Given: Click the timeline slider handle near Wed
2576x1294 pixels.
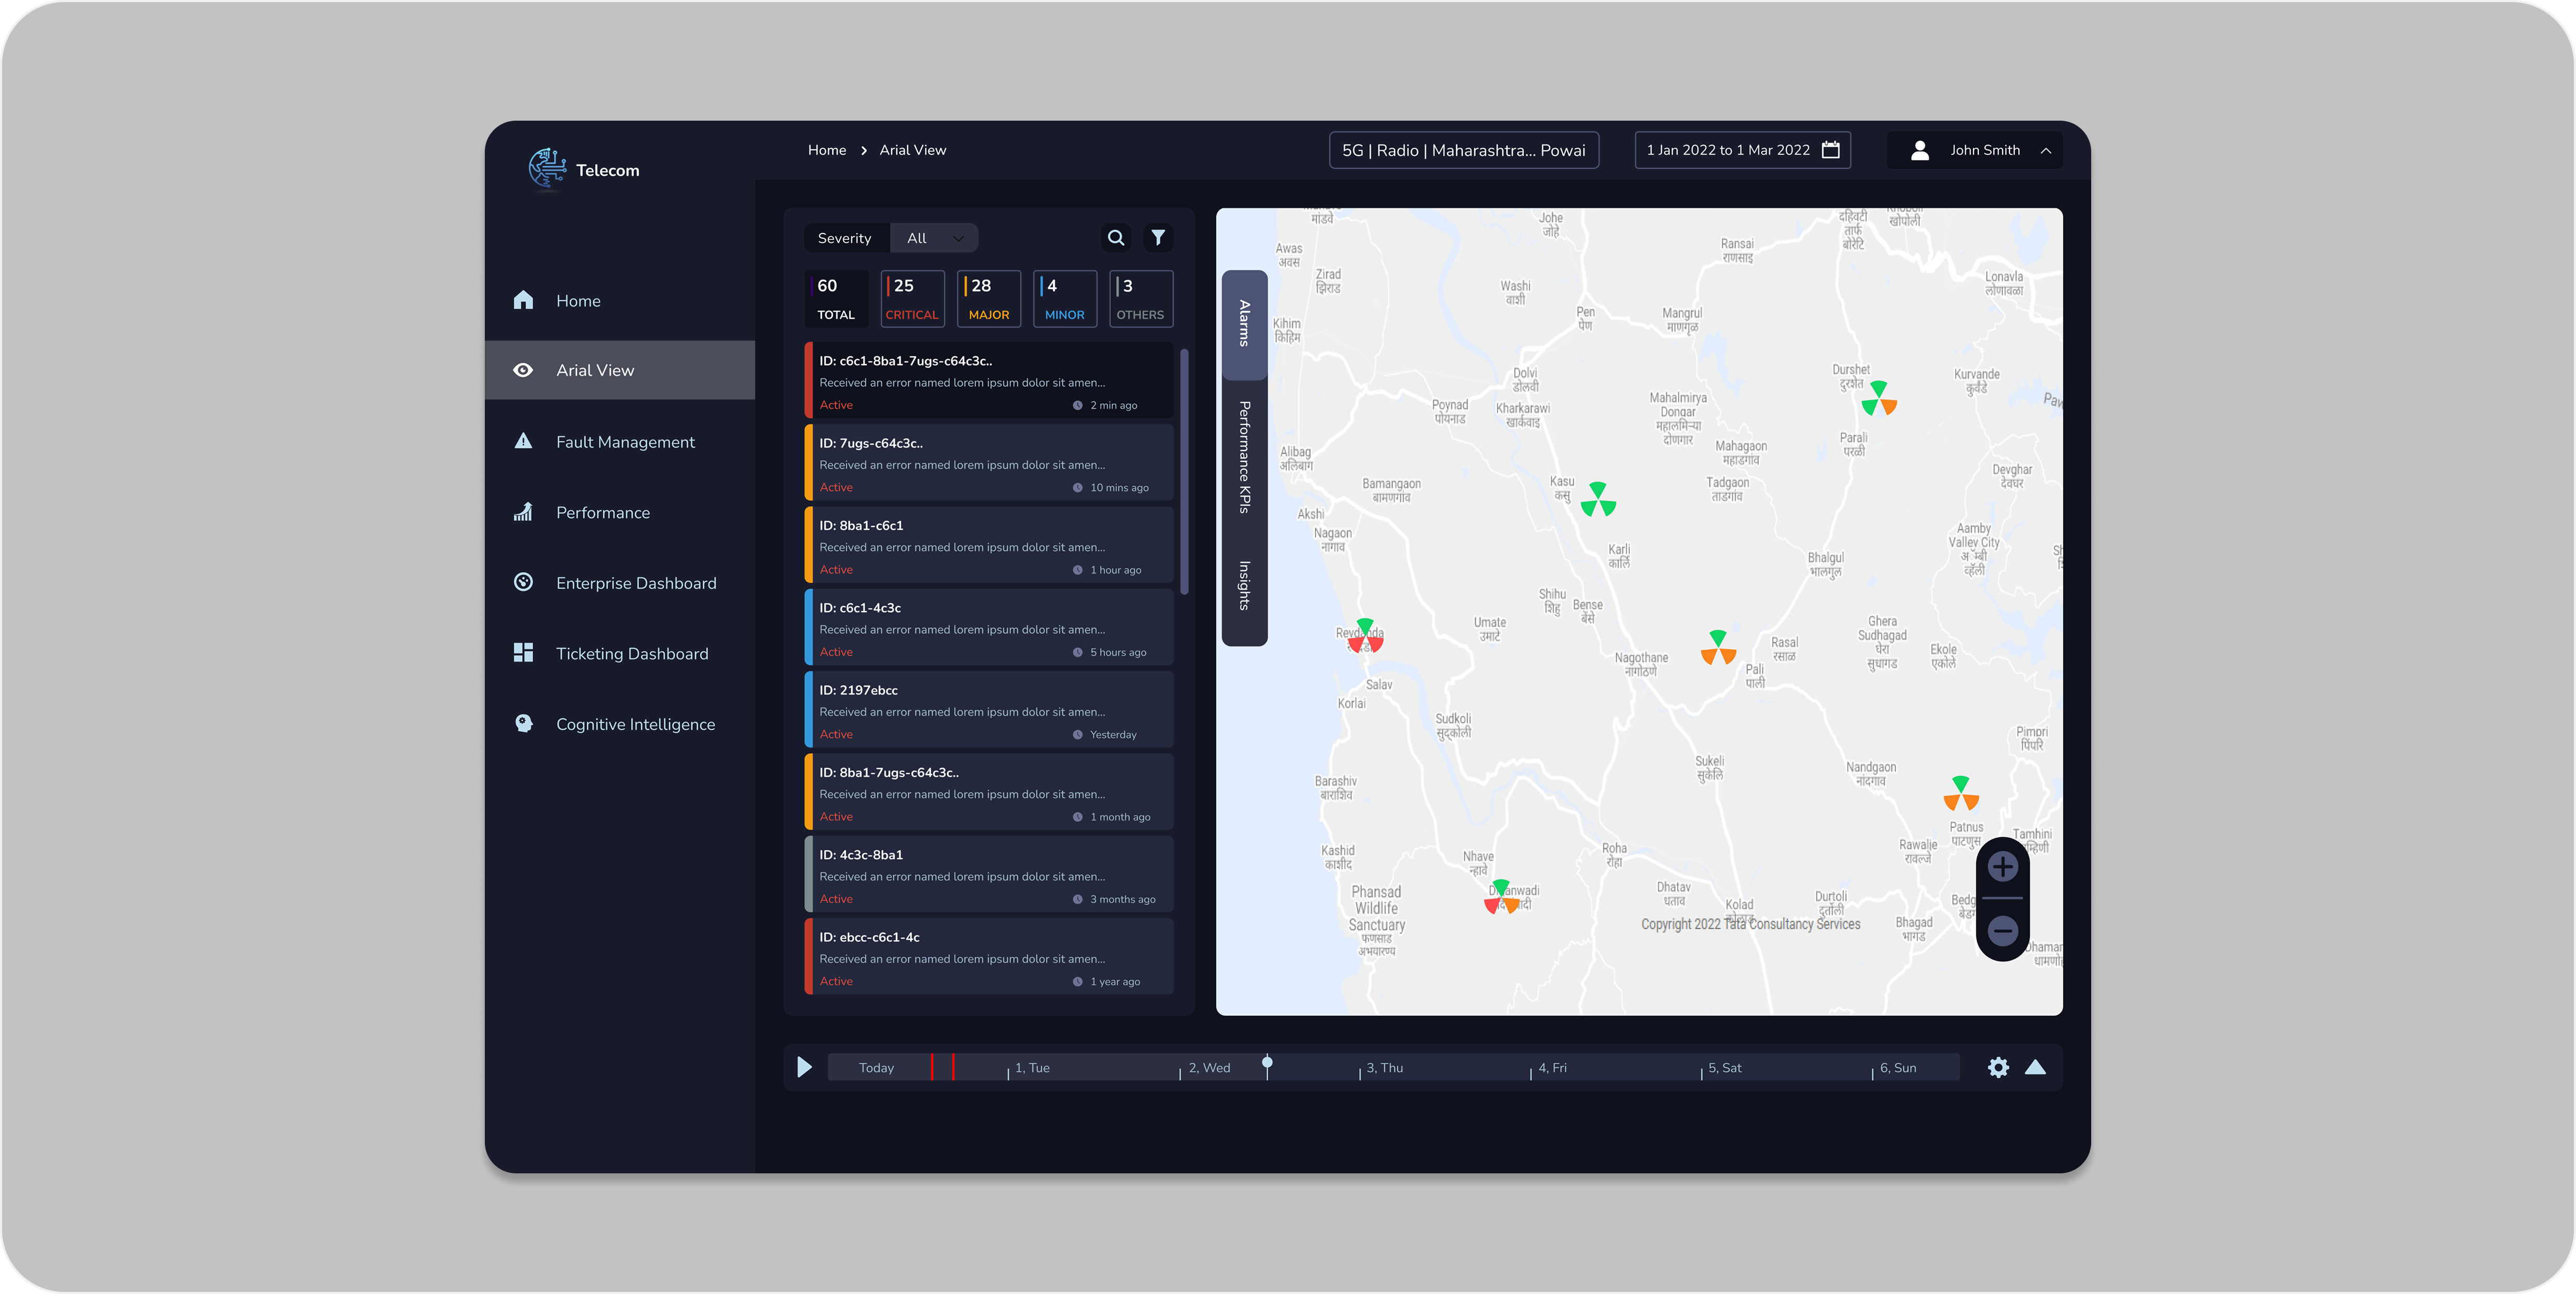Looking at the screenshot, I should [1267, 1063].
